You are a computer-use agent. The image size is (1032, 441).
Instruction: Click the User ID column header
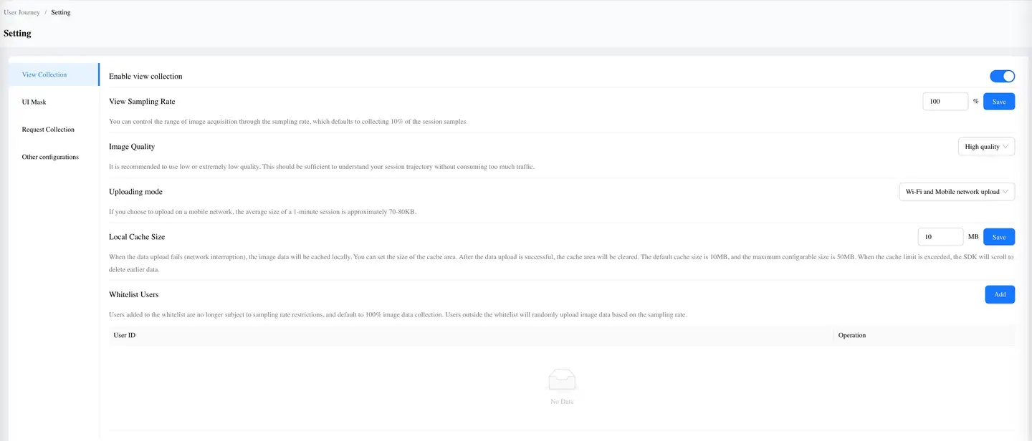pos(125,335)
